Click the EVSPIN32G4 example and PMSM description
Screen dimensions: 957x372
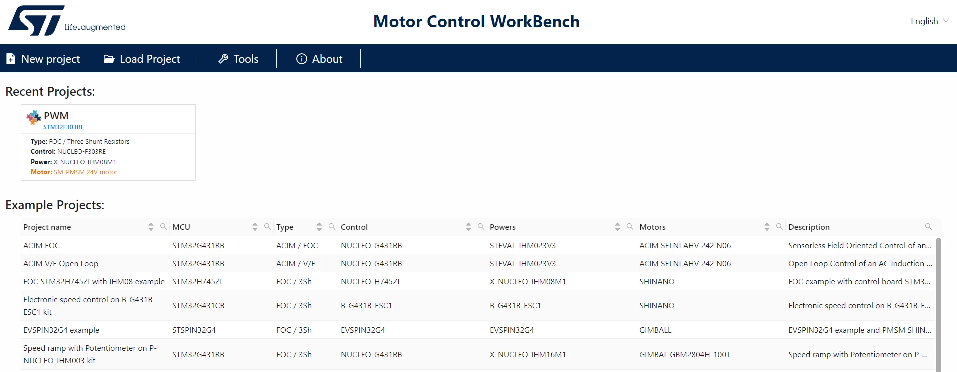(860, 330)
